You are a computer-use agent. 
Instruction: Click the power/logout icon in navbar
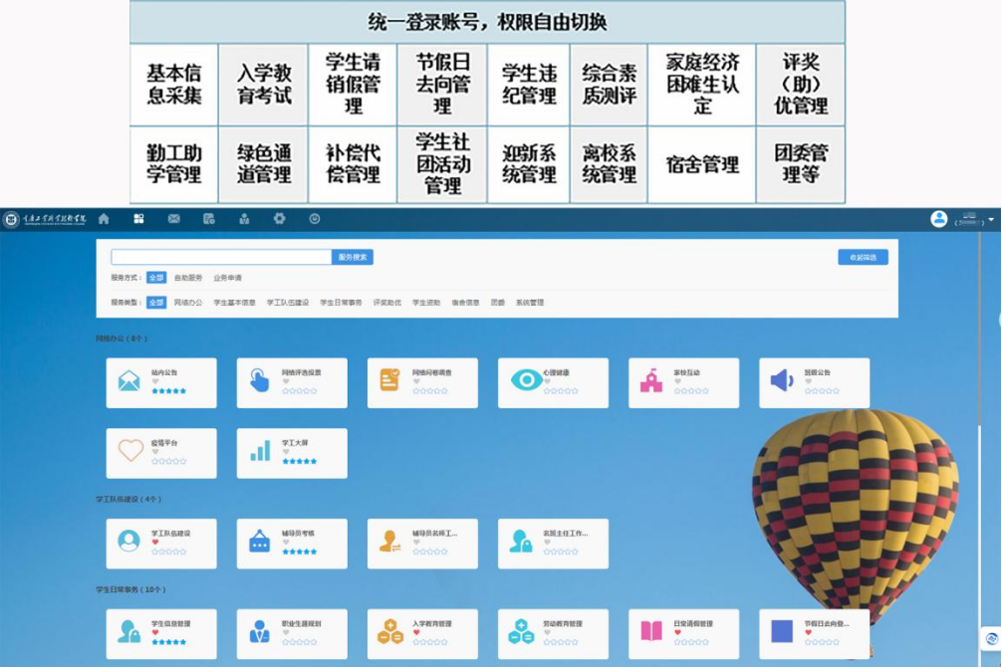315,219
